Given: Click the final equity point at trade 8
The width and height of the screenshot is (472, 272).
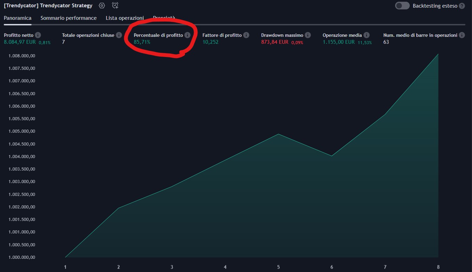Looking at the screenshot, I should 438,54.
